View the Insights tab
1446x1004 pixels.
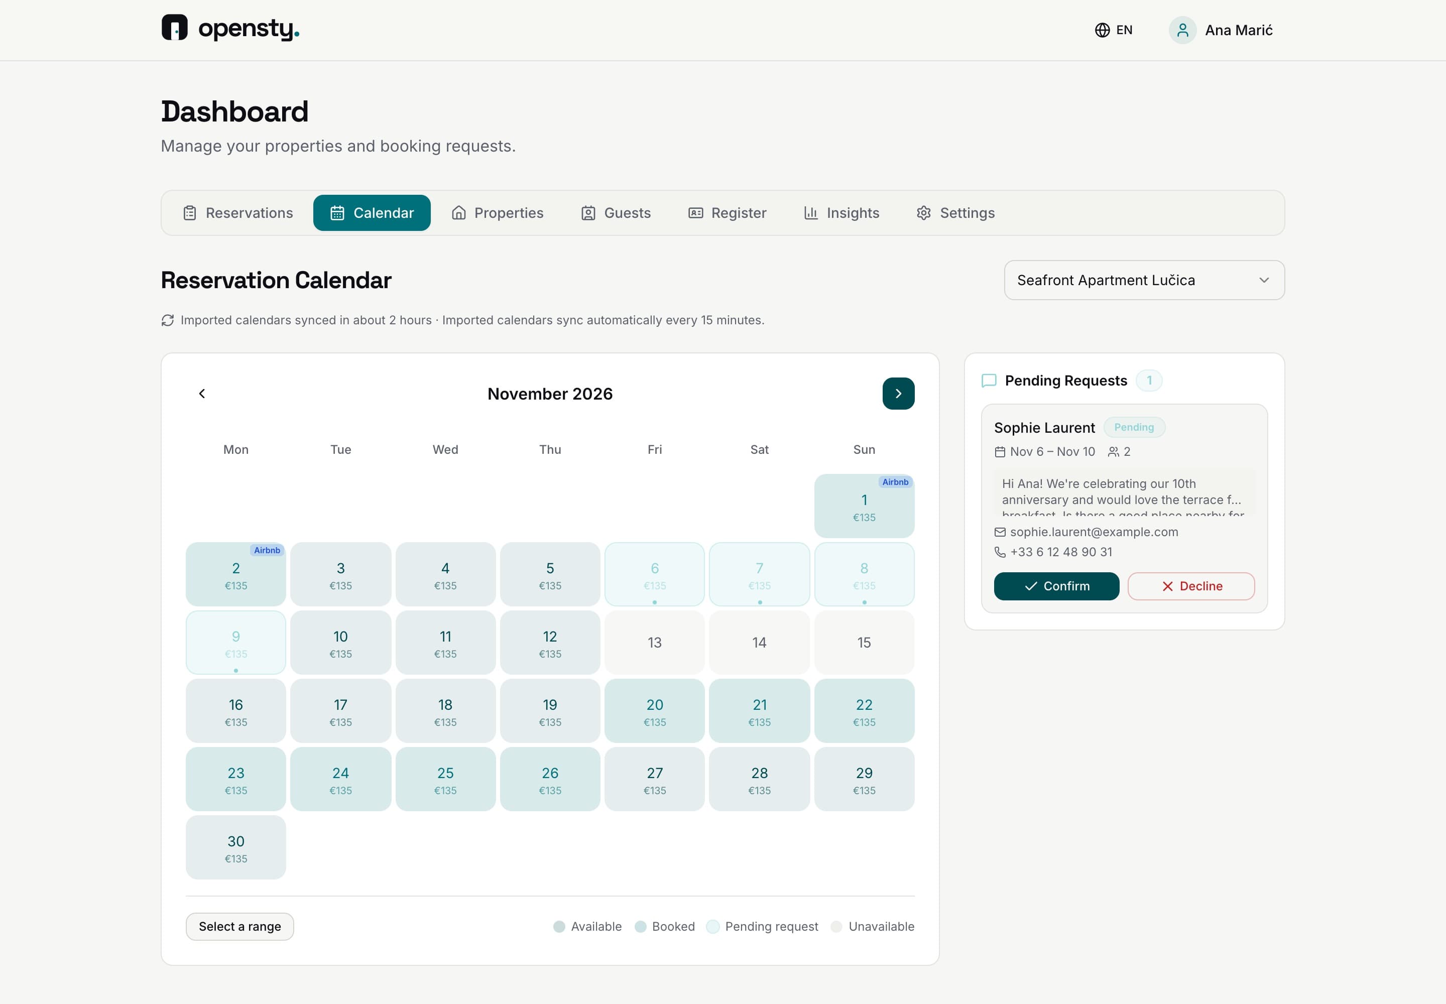pyautogui.click(x=841, y=213)
